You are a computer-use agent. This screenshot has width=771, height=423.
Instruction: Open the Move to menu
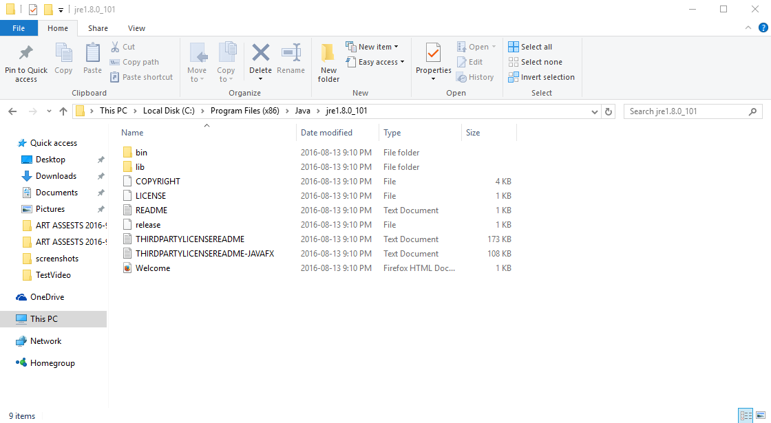(197, 63)
